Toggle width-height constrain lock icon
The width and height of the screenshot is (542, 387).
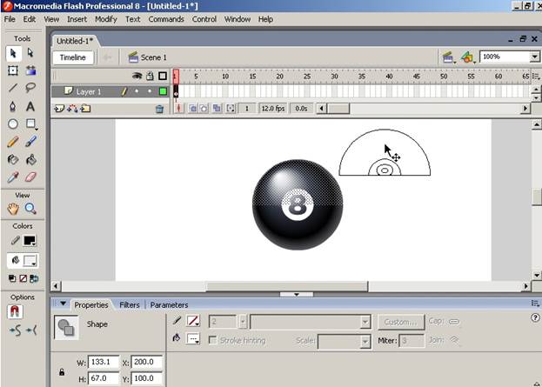(x=62, y=372)
